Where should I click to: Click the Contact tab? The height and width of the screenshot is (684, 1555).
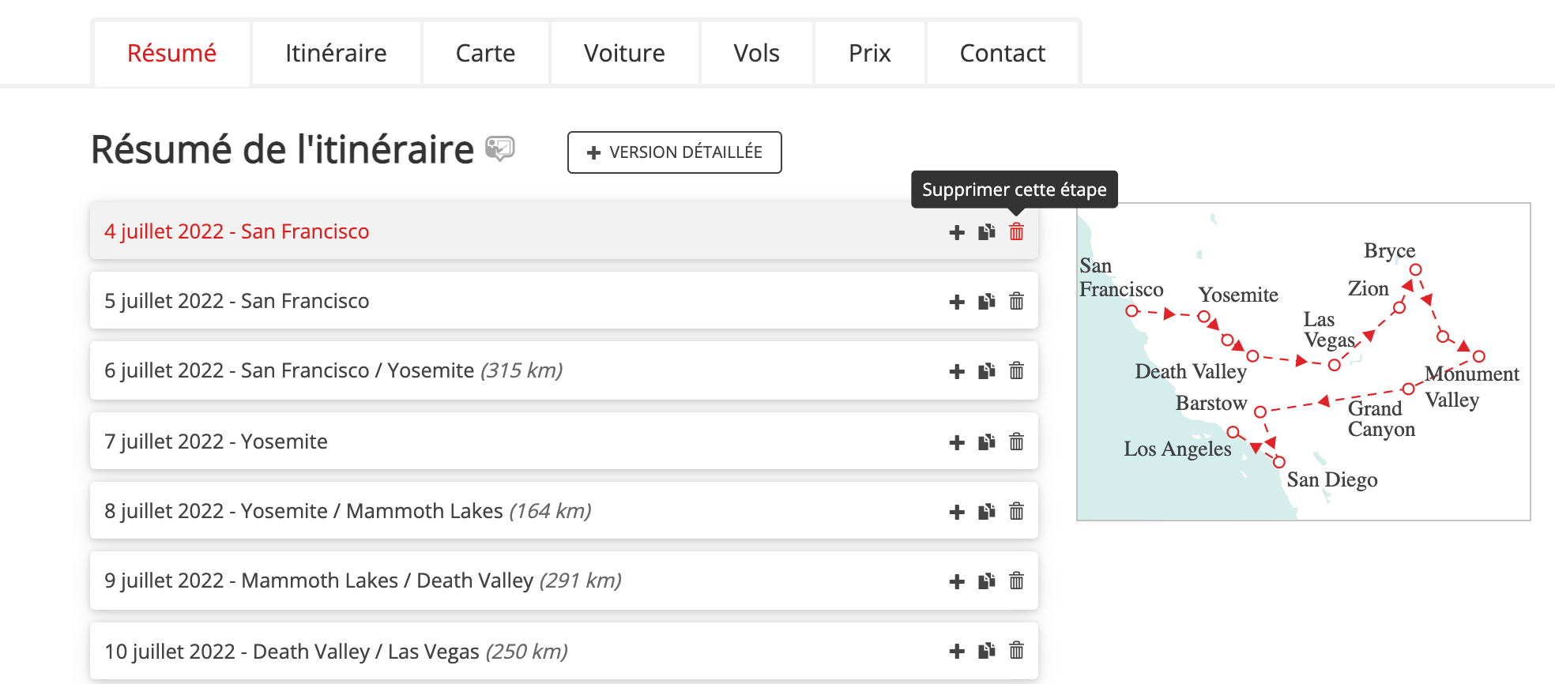click(x=1002, y=53)
